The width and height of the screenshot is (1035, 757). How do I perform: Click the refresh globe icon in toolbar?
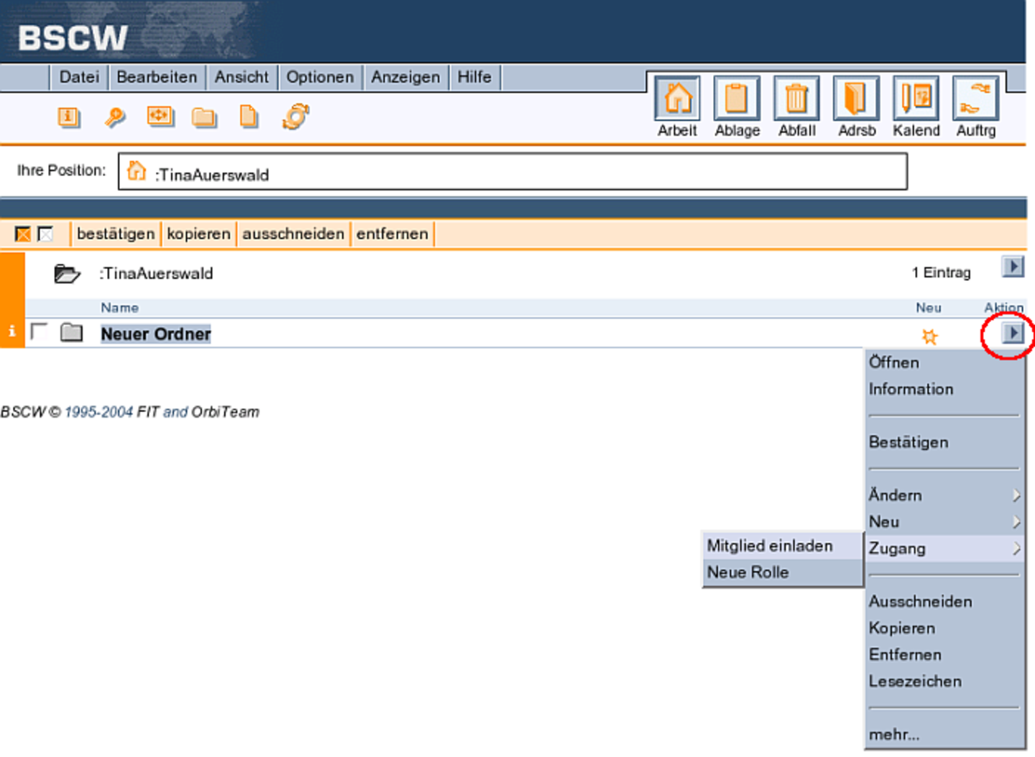pyautogui.click(x=295, y=116)
